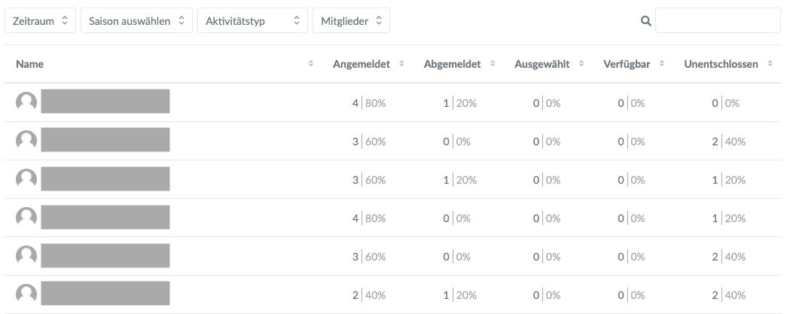Viewport: 787px width, 314px height.
Task: Click the Name column header
Action: 30,64
